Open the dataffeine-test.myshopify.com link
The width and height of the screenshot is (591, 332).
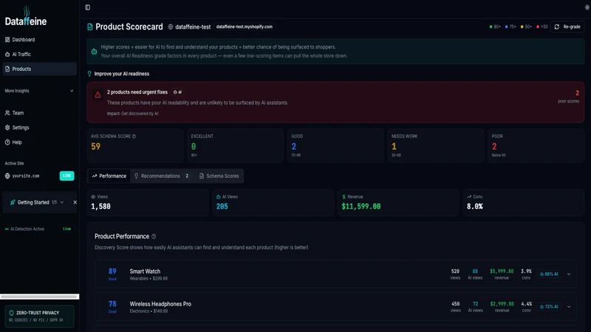tap(245, 27)
